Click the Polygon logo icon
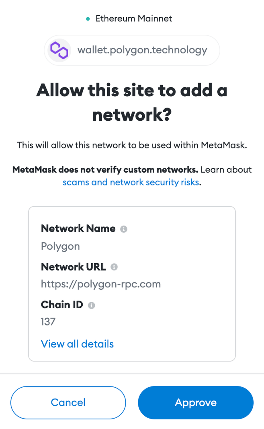This screenshot has height=429, width=264. [x=59, y=50]
